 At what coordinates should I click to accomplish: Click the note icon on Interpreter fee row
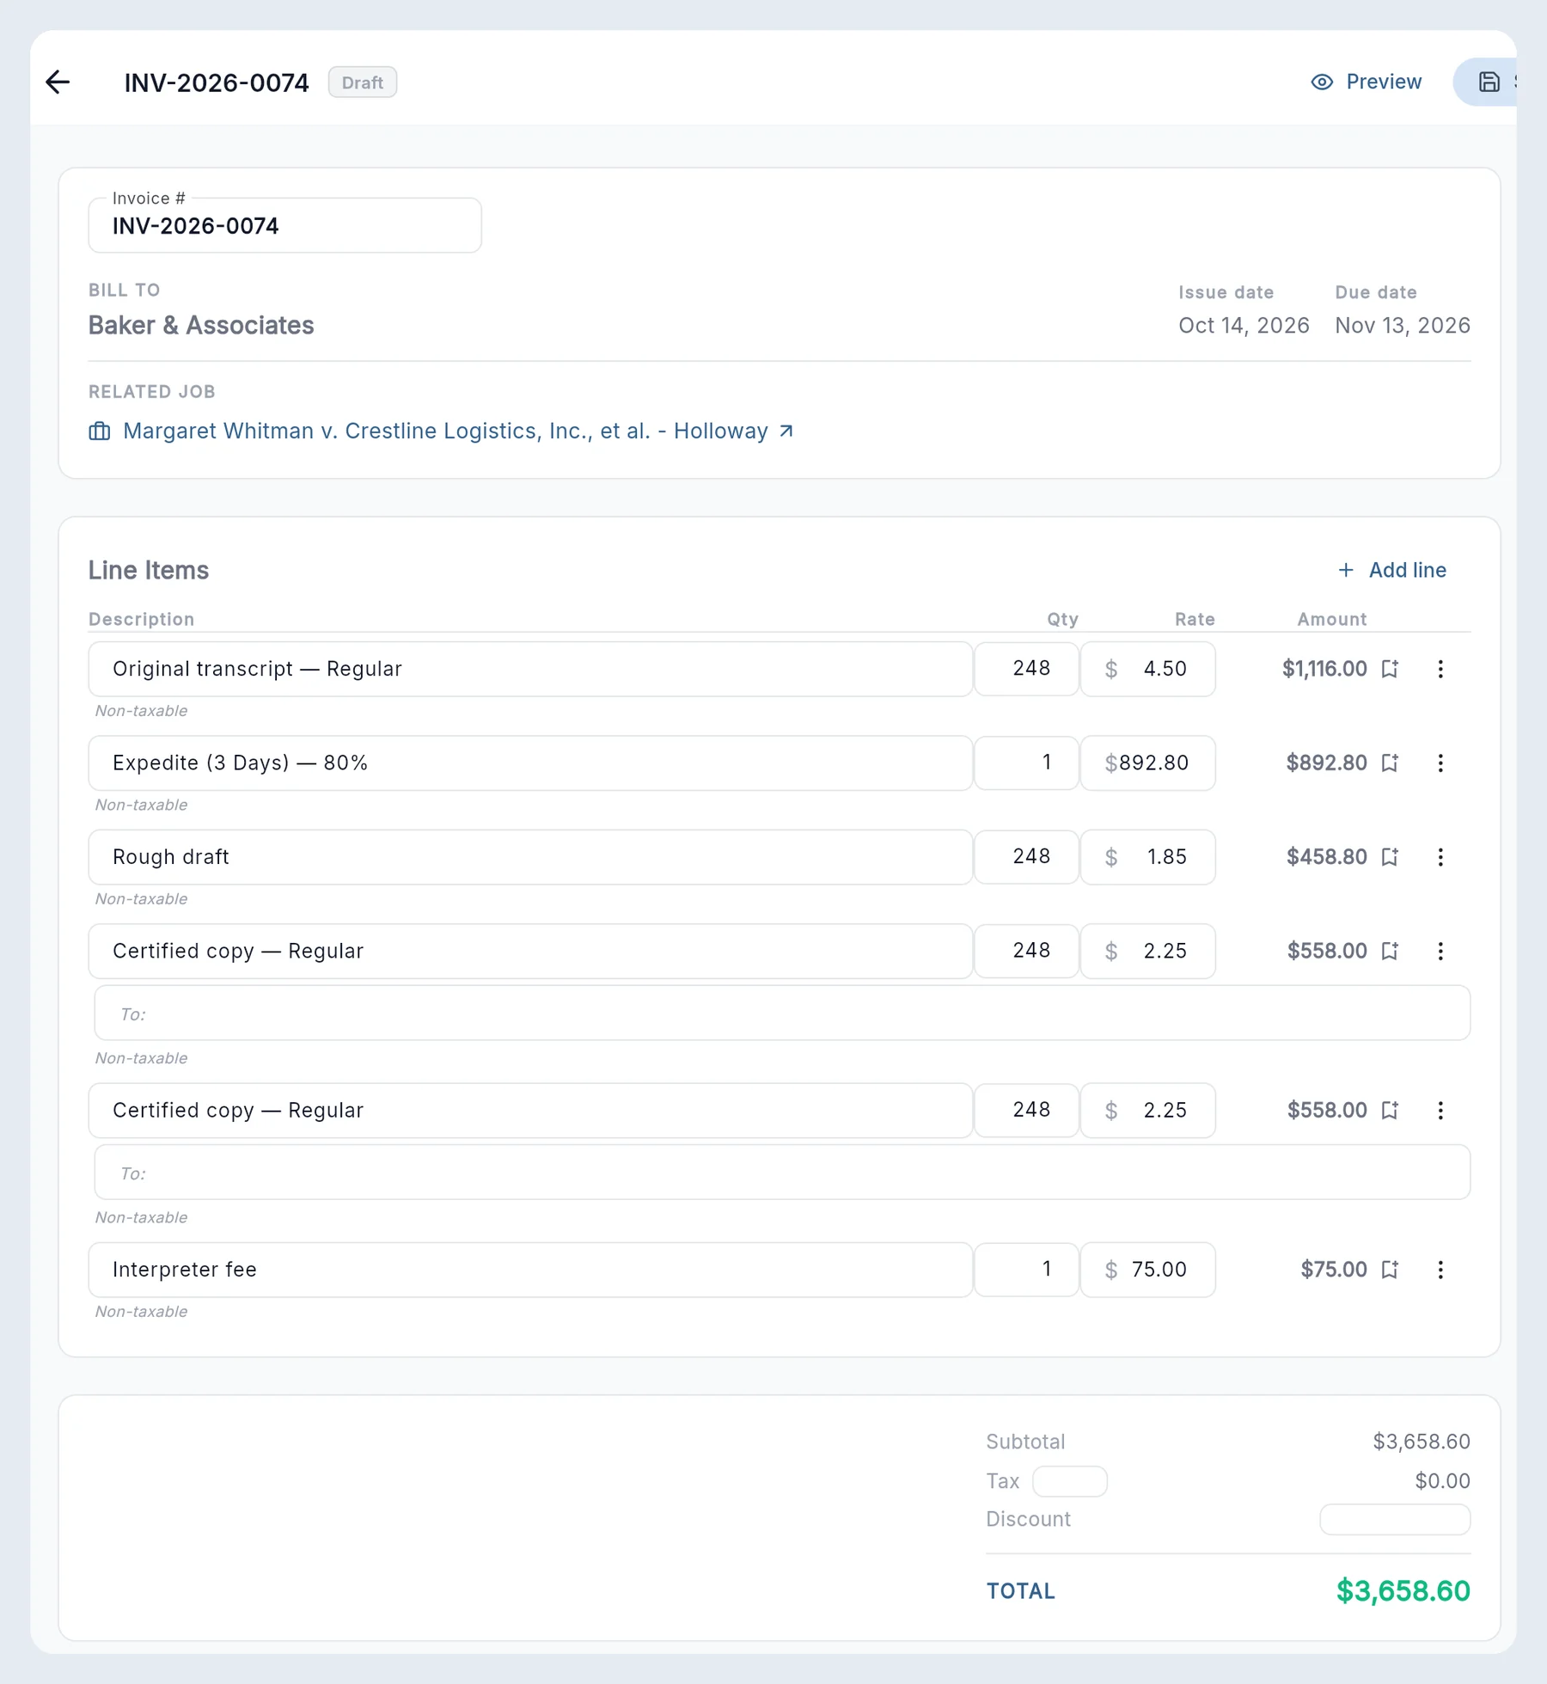pyautogui.click(x=1390, y=1270)
